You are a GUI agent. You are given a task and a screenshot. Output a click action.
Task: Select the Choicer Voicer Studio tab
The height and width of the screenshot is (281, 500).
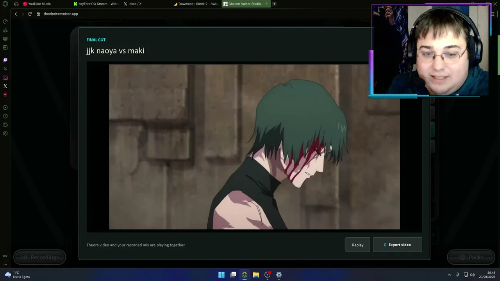click(246, 4)
